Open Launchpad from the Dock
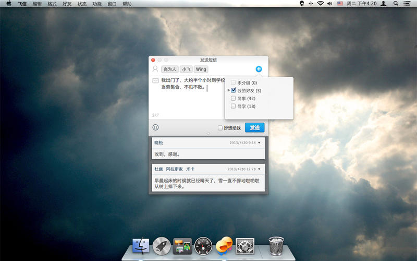The image size is (417, 261). click(162, 245)
